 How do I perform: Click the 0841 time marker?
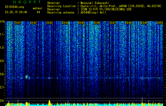(18, 23)
